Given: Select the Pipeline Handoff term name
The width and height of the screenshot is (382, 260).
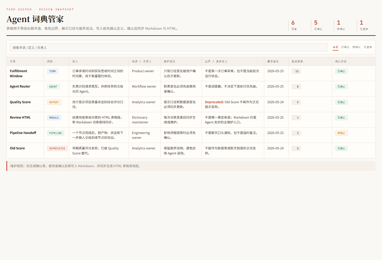Looking at the screenshot, I should pyautogui.click(x=23, y=133).
